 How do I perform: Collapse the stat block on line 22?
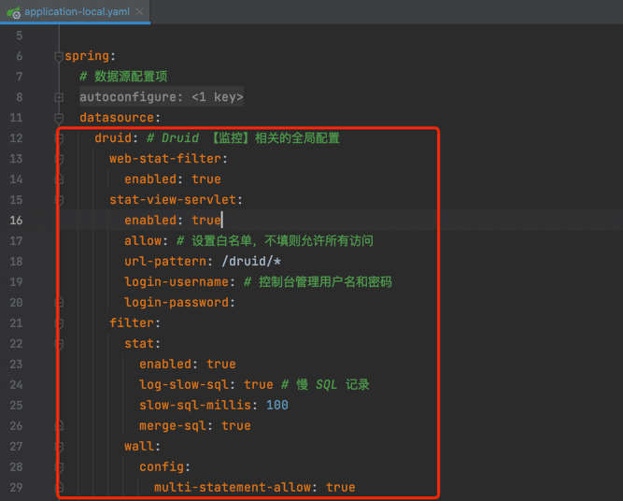[x=59, y=344]
